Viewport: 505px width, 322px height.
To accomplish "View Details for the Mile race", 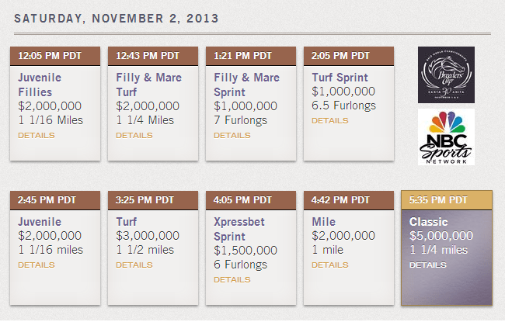I will 330,265.
